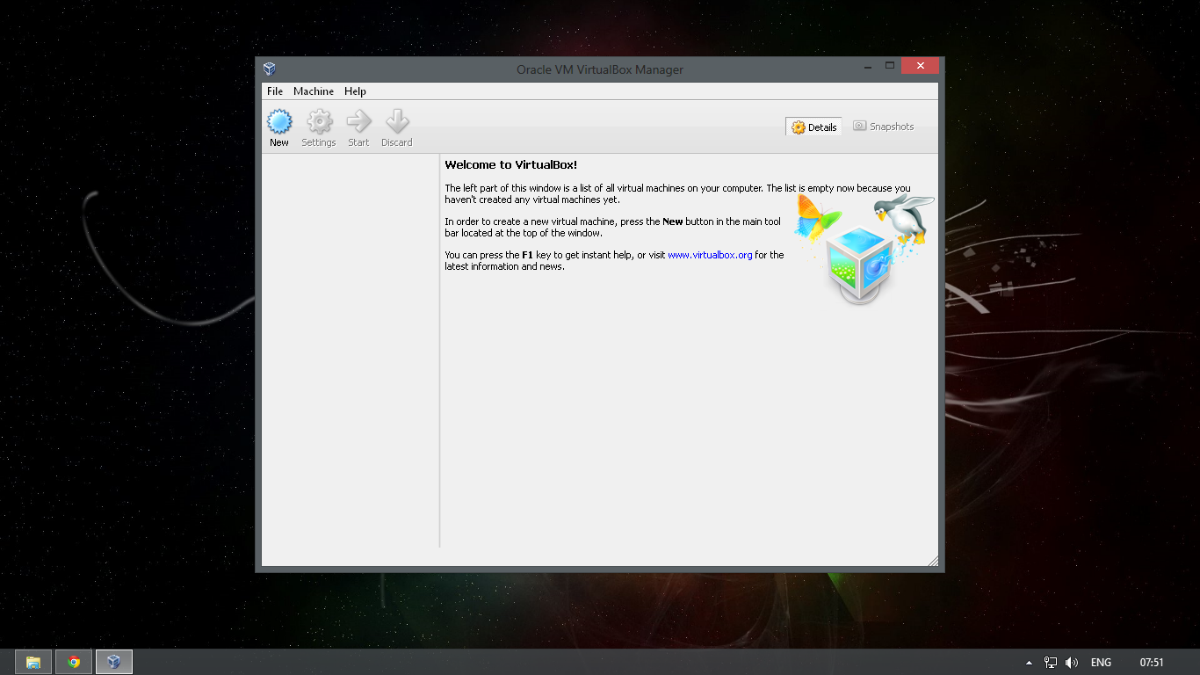The image size is (1200, 675).
Task: Show hidden icons with the tray up arrow
Action: (x=1029, y=662)
